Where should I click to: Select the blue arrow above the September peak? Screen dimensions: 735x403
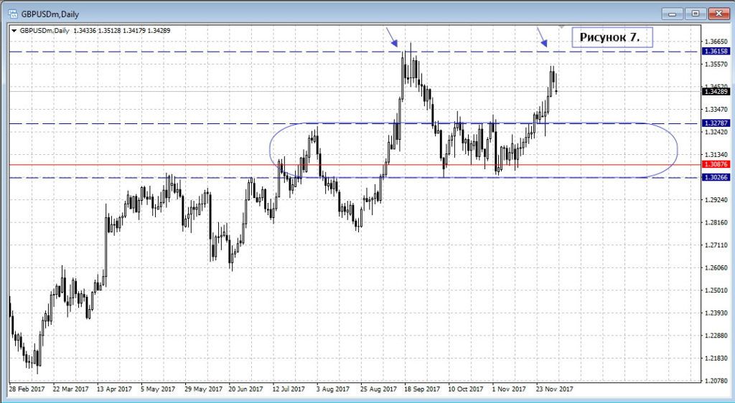391,38
